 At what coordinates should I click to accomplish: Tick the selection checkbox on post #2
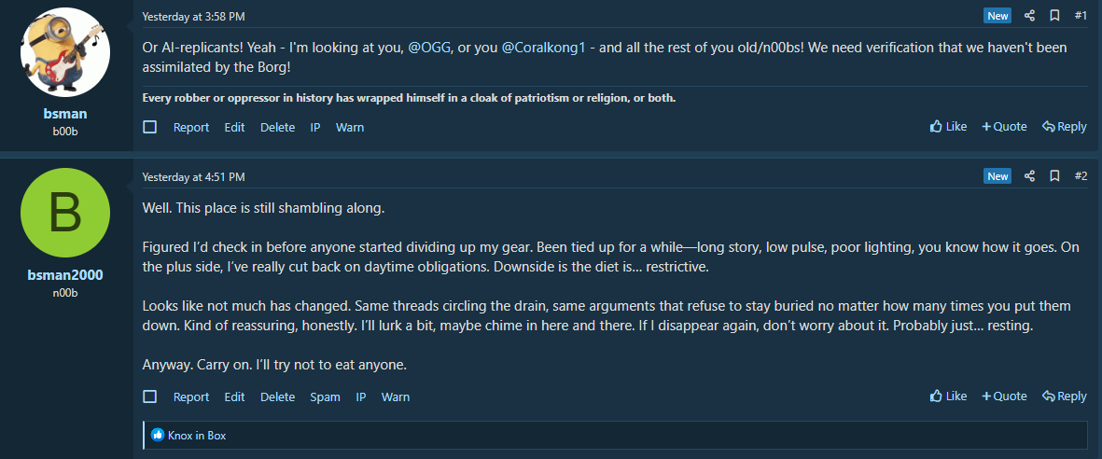(149, 397)
